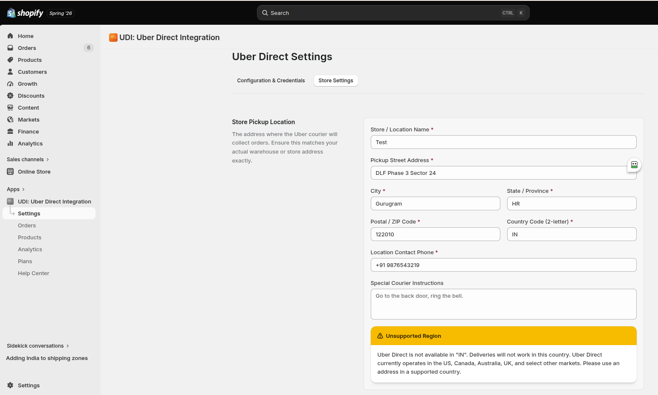The width and height of the screenshot is (658, 395).
Task: Click the Content icon in sidebar
Action: point(10,107)
